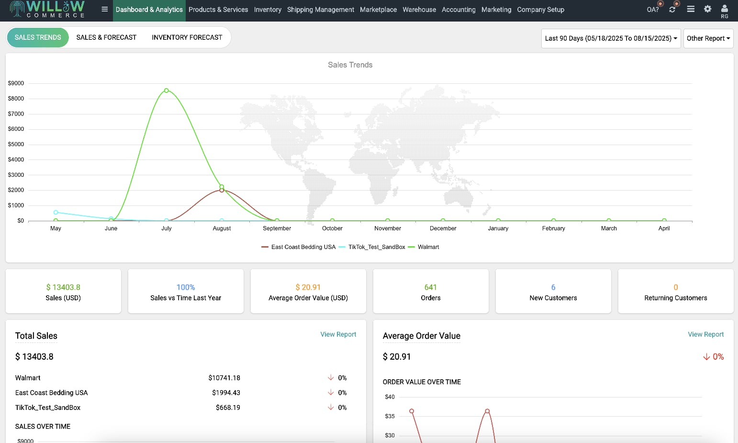Open the Products & Services menu
738x443 pixels.
tap(218, 10)
